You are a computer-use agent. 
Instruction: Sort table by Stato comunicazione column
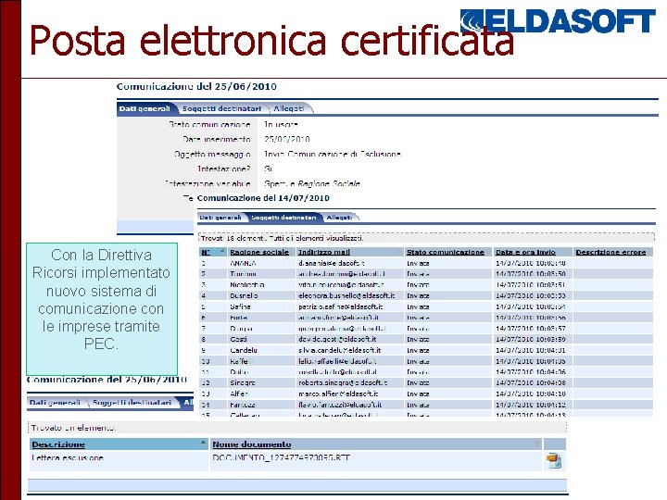click(x=445, y=252)
